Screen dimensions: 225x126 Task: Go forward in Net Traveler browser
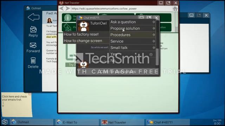pos(67,8)
